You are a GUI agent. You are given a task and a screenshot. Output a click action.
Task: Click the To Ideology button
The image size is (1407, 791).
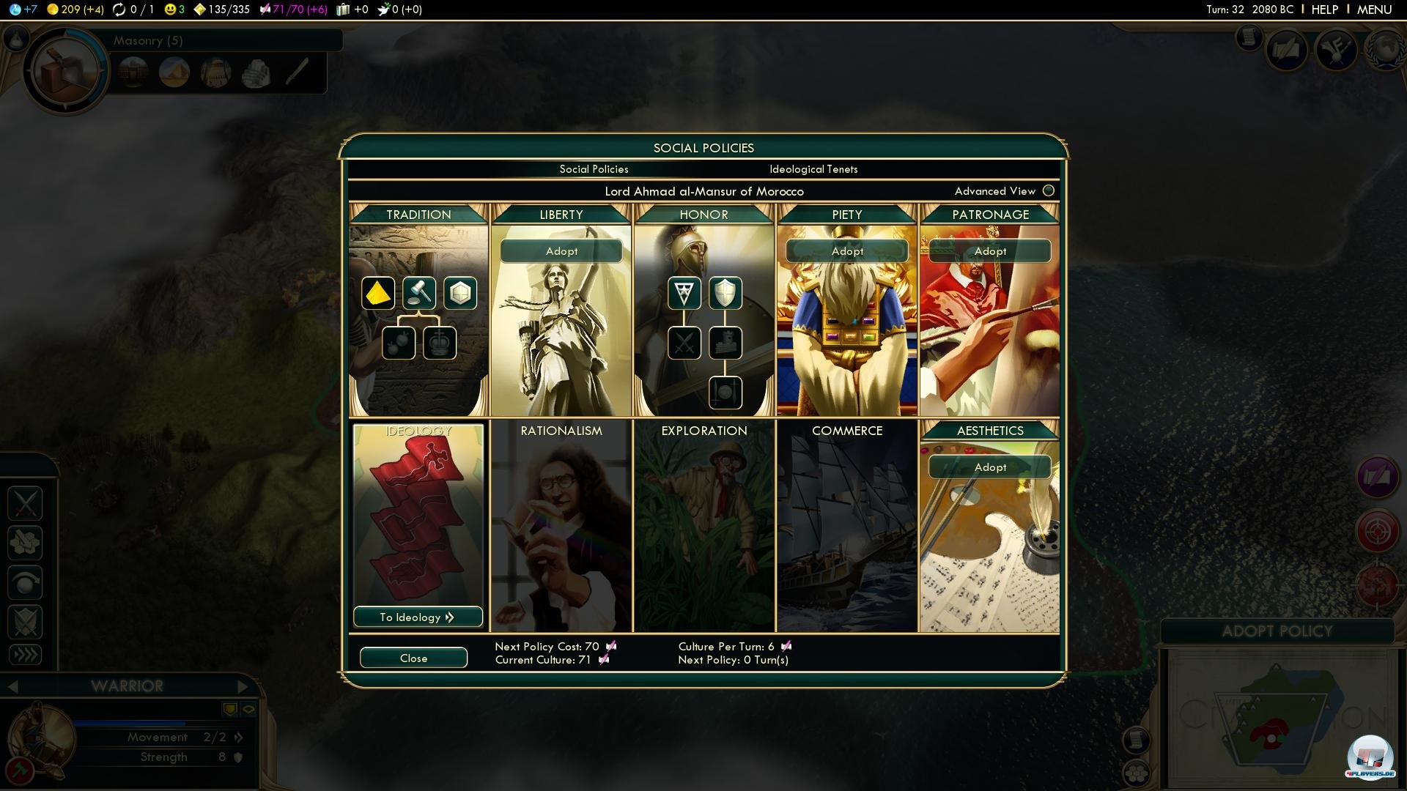point(418,617)
